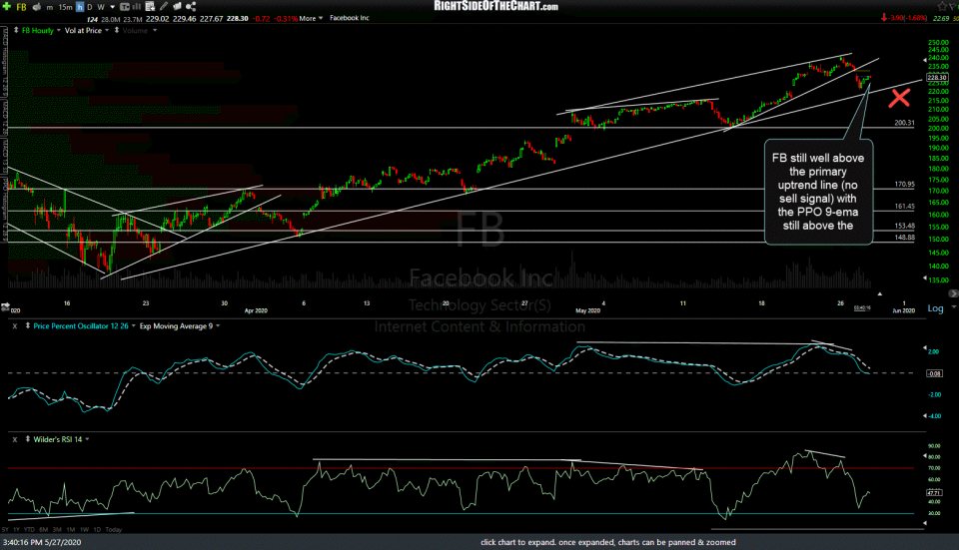Image resolution: width=959 pixels, height=550 pixels.
Task: Click the move handle beside Volume label
Action: coord(116,30)
